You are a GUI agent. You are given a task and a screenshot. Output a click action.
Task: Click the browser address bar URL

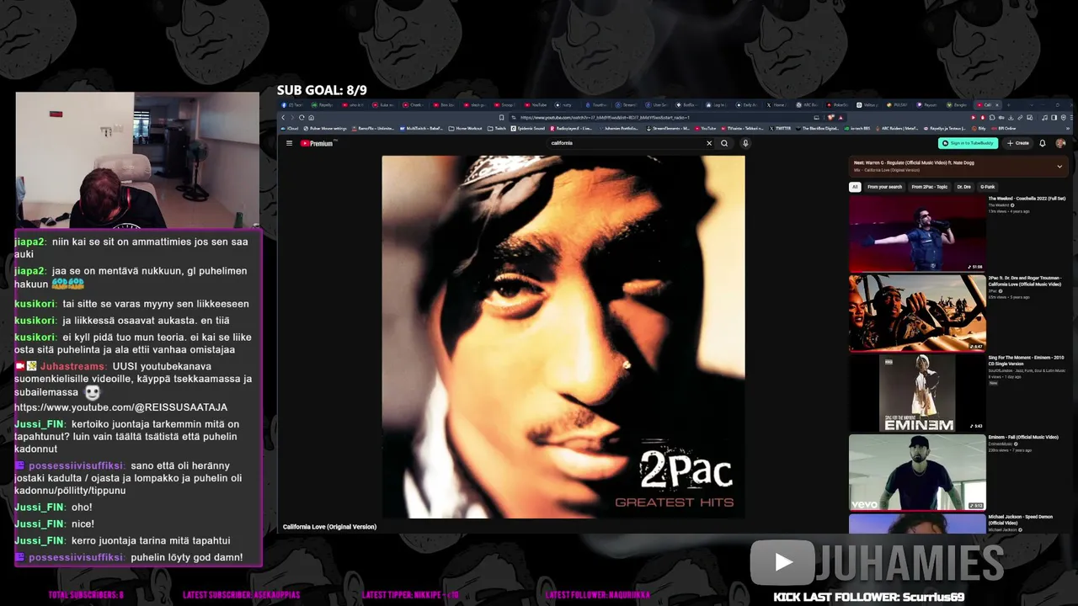click(x=605, y=117)
